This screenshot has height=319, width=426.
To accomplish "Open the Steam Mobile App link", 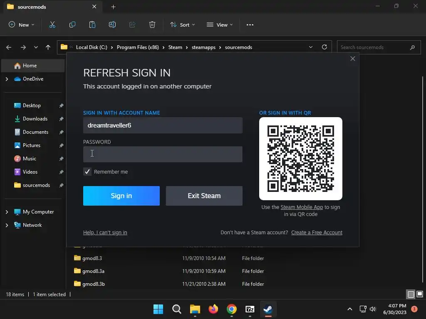I will click(x=302, y=207).
